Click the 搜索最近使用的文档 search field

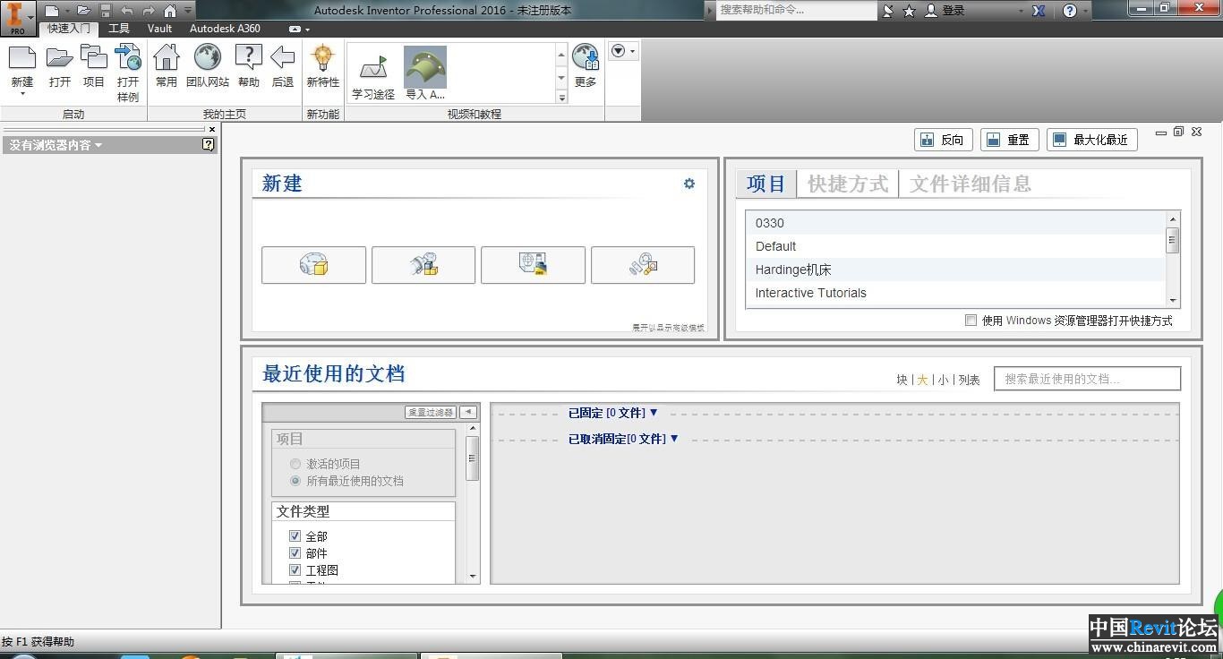tap(1087, 379)
